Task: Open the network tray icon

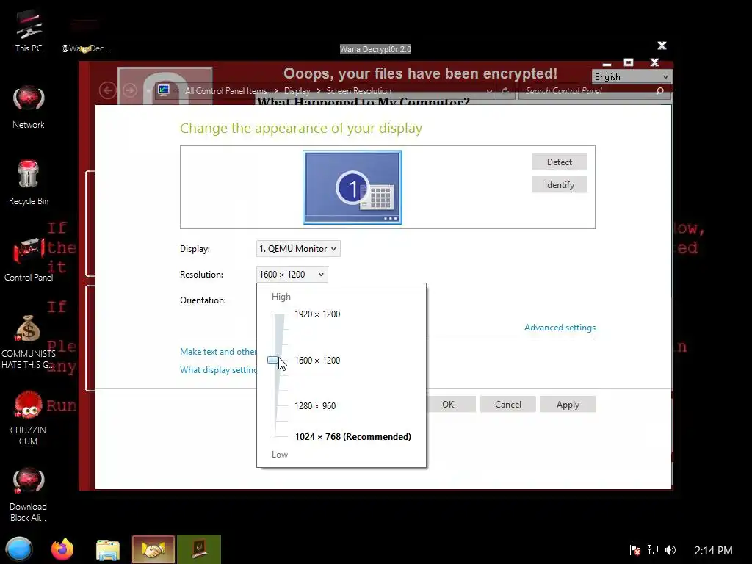Action: [x=653, y=550]
